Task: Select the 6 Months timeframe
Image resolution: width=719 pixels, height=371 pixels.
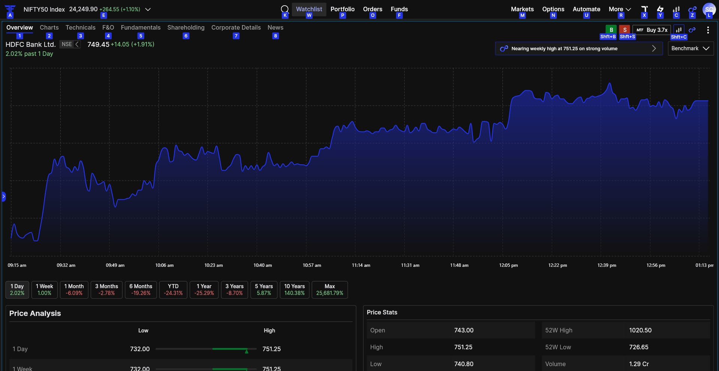Action: pyautogui.click(x=141, y=290)
